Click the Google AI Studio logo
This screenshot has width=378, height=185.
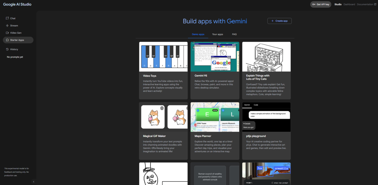17,4
